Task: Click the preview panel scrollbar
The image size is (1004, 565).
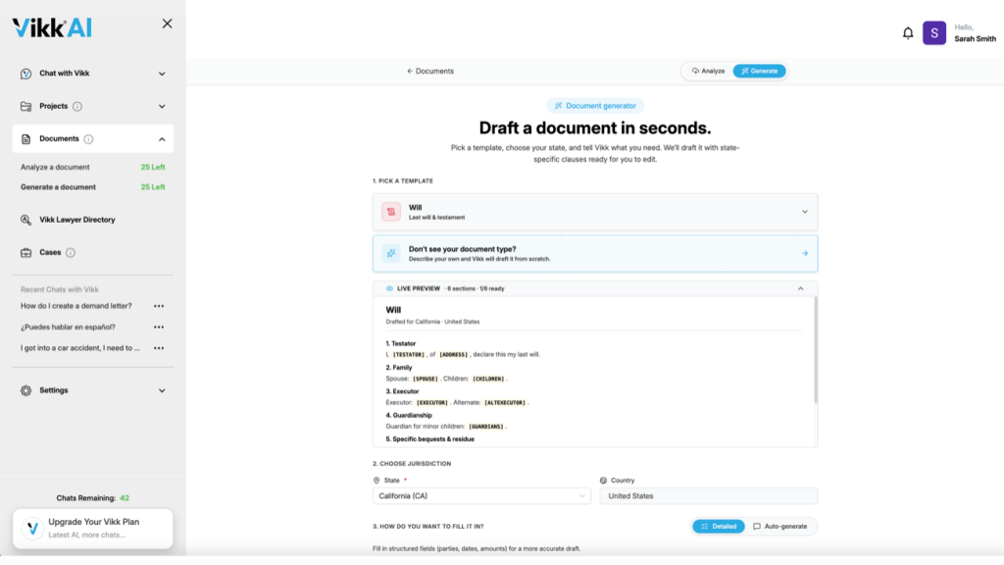Action: coord(815,351)
